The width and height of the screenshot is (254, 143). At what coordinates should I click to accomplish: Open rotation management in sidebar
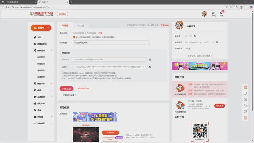pos(41,64)
